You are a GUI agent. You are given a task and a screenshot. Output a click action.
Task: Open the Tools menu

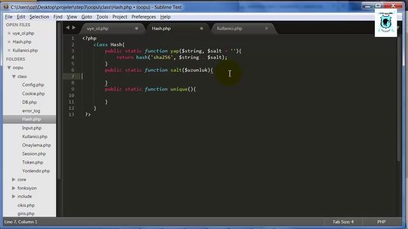click(x=102, y=17)
